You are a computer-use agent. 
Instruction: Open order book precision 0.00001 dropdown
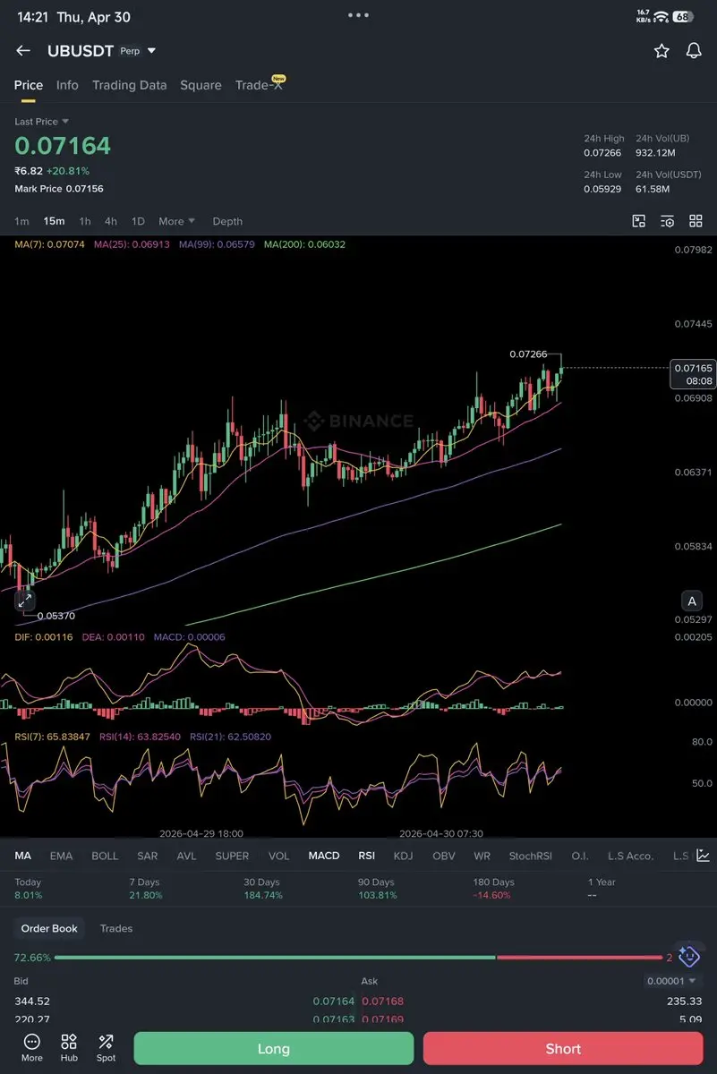671,981
